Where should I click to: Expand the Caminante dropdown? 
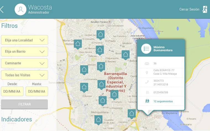[x=25, y=63]
